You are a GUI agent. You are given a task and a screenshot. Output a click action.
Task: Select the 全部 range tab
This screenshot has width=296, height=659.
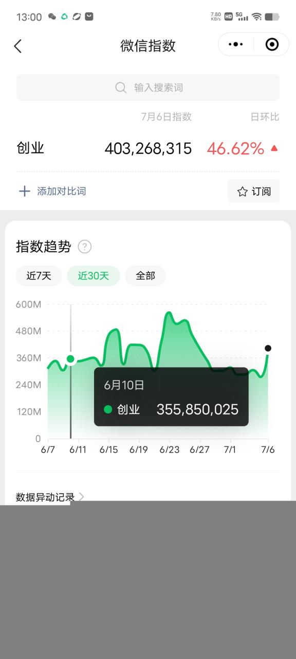pos(145,276)
